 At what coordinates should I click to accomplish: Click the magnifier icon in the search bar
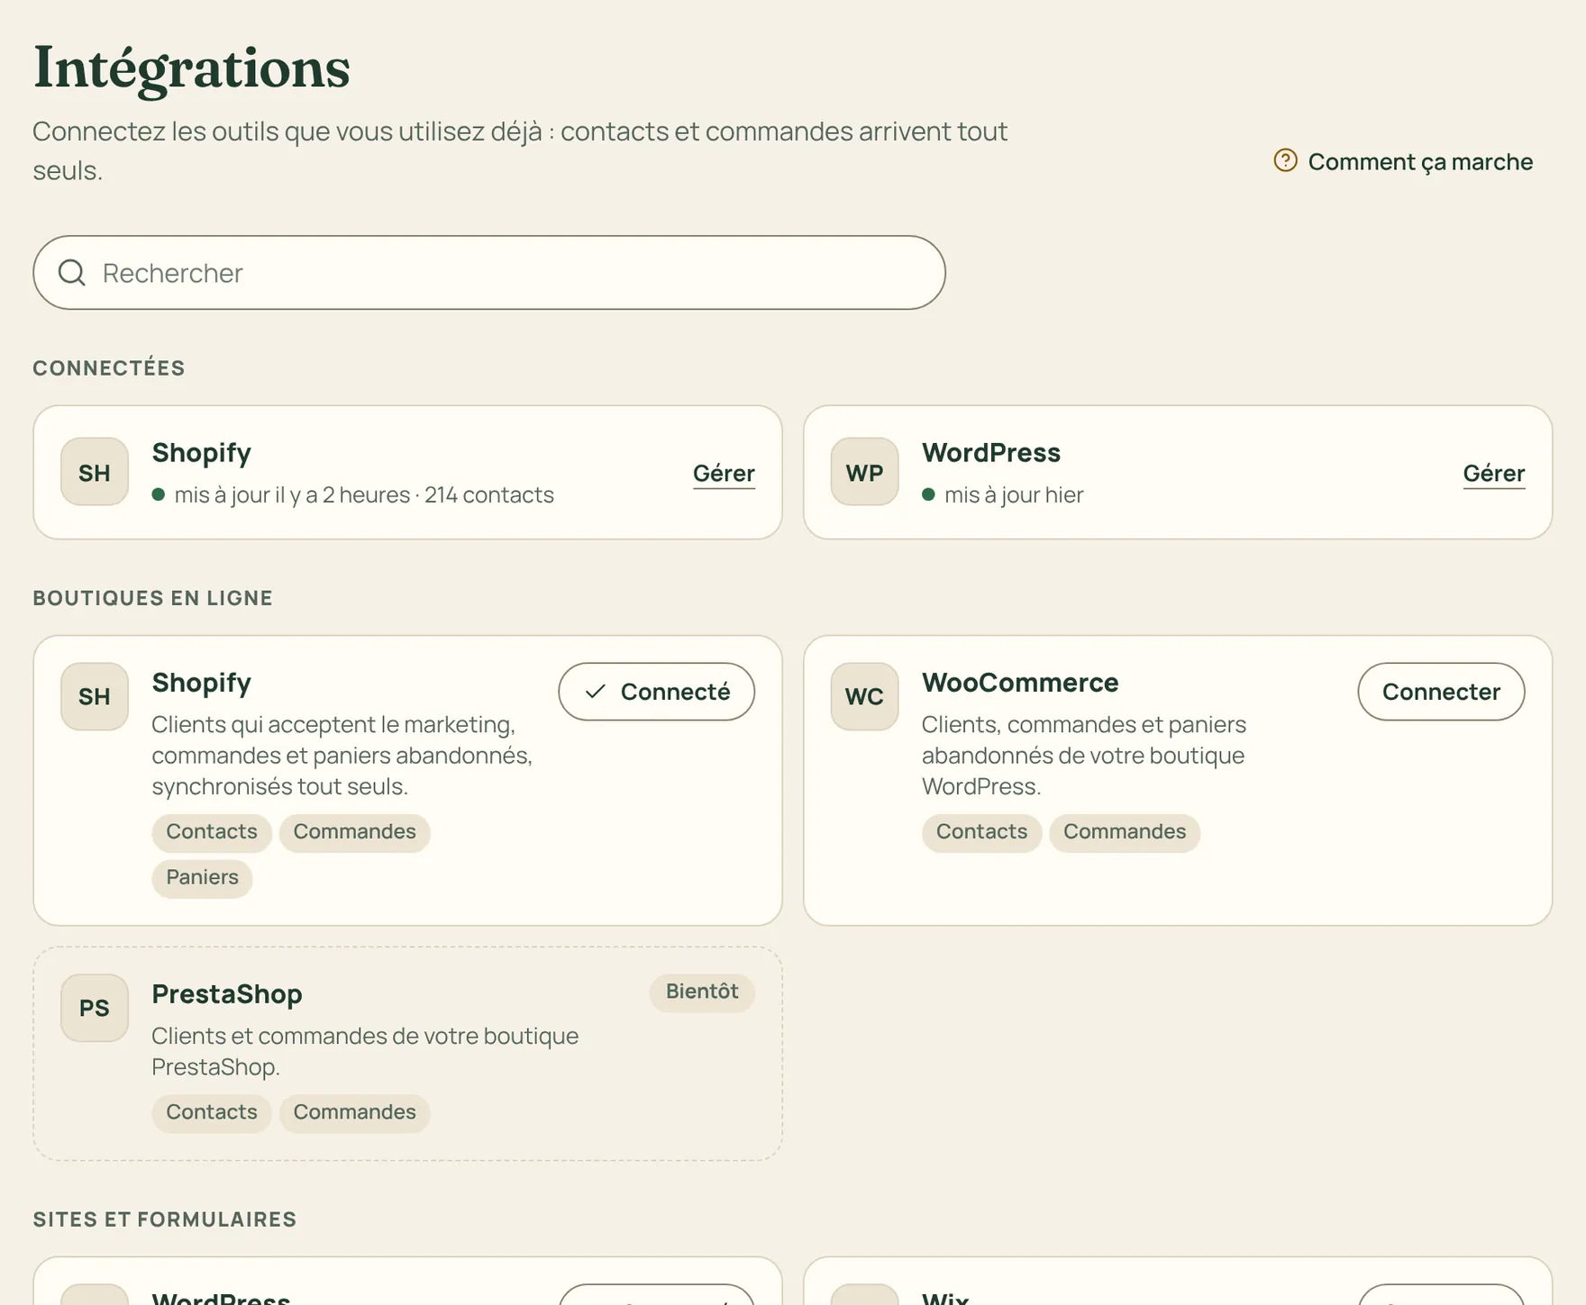(x=72, y=273)
